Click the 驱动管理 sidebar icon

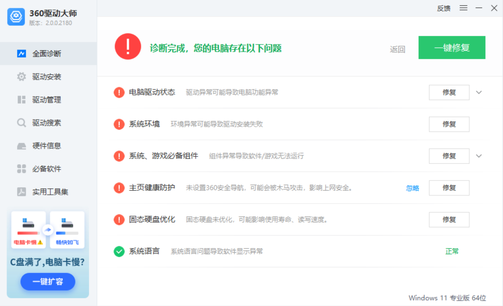tap(22, 100)
